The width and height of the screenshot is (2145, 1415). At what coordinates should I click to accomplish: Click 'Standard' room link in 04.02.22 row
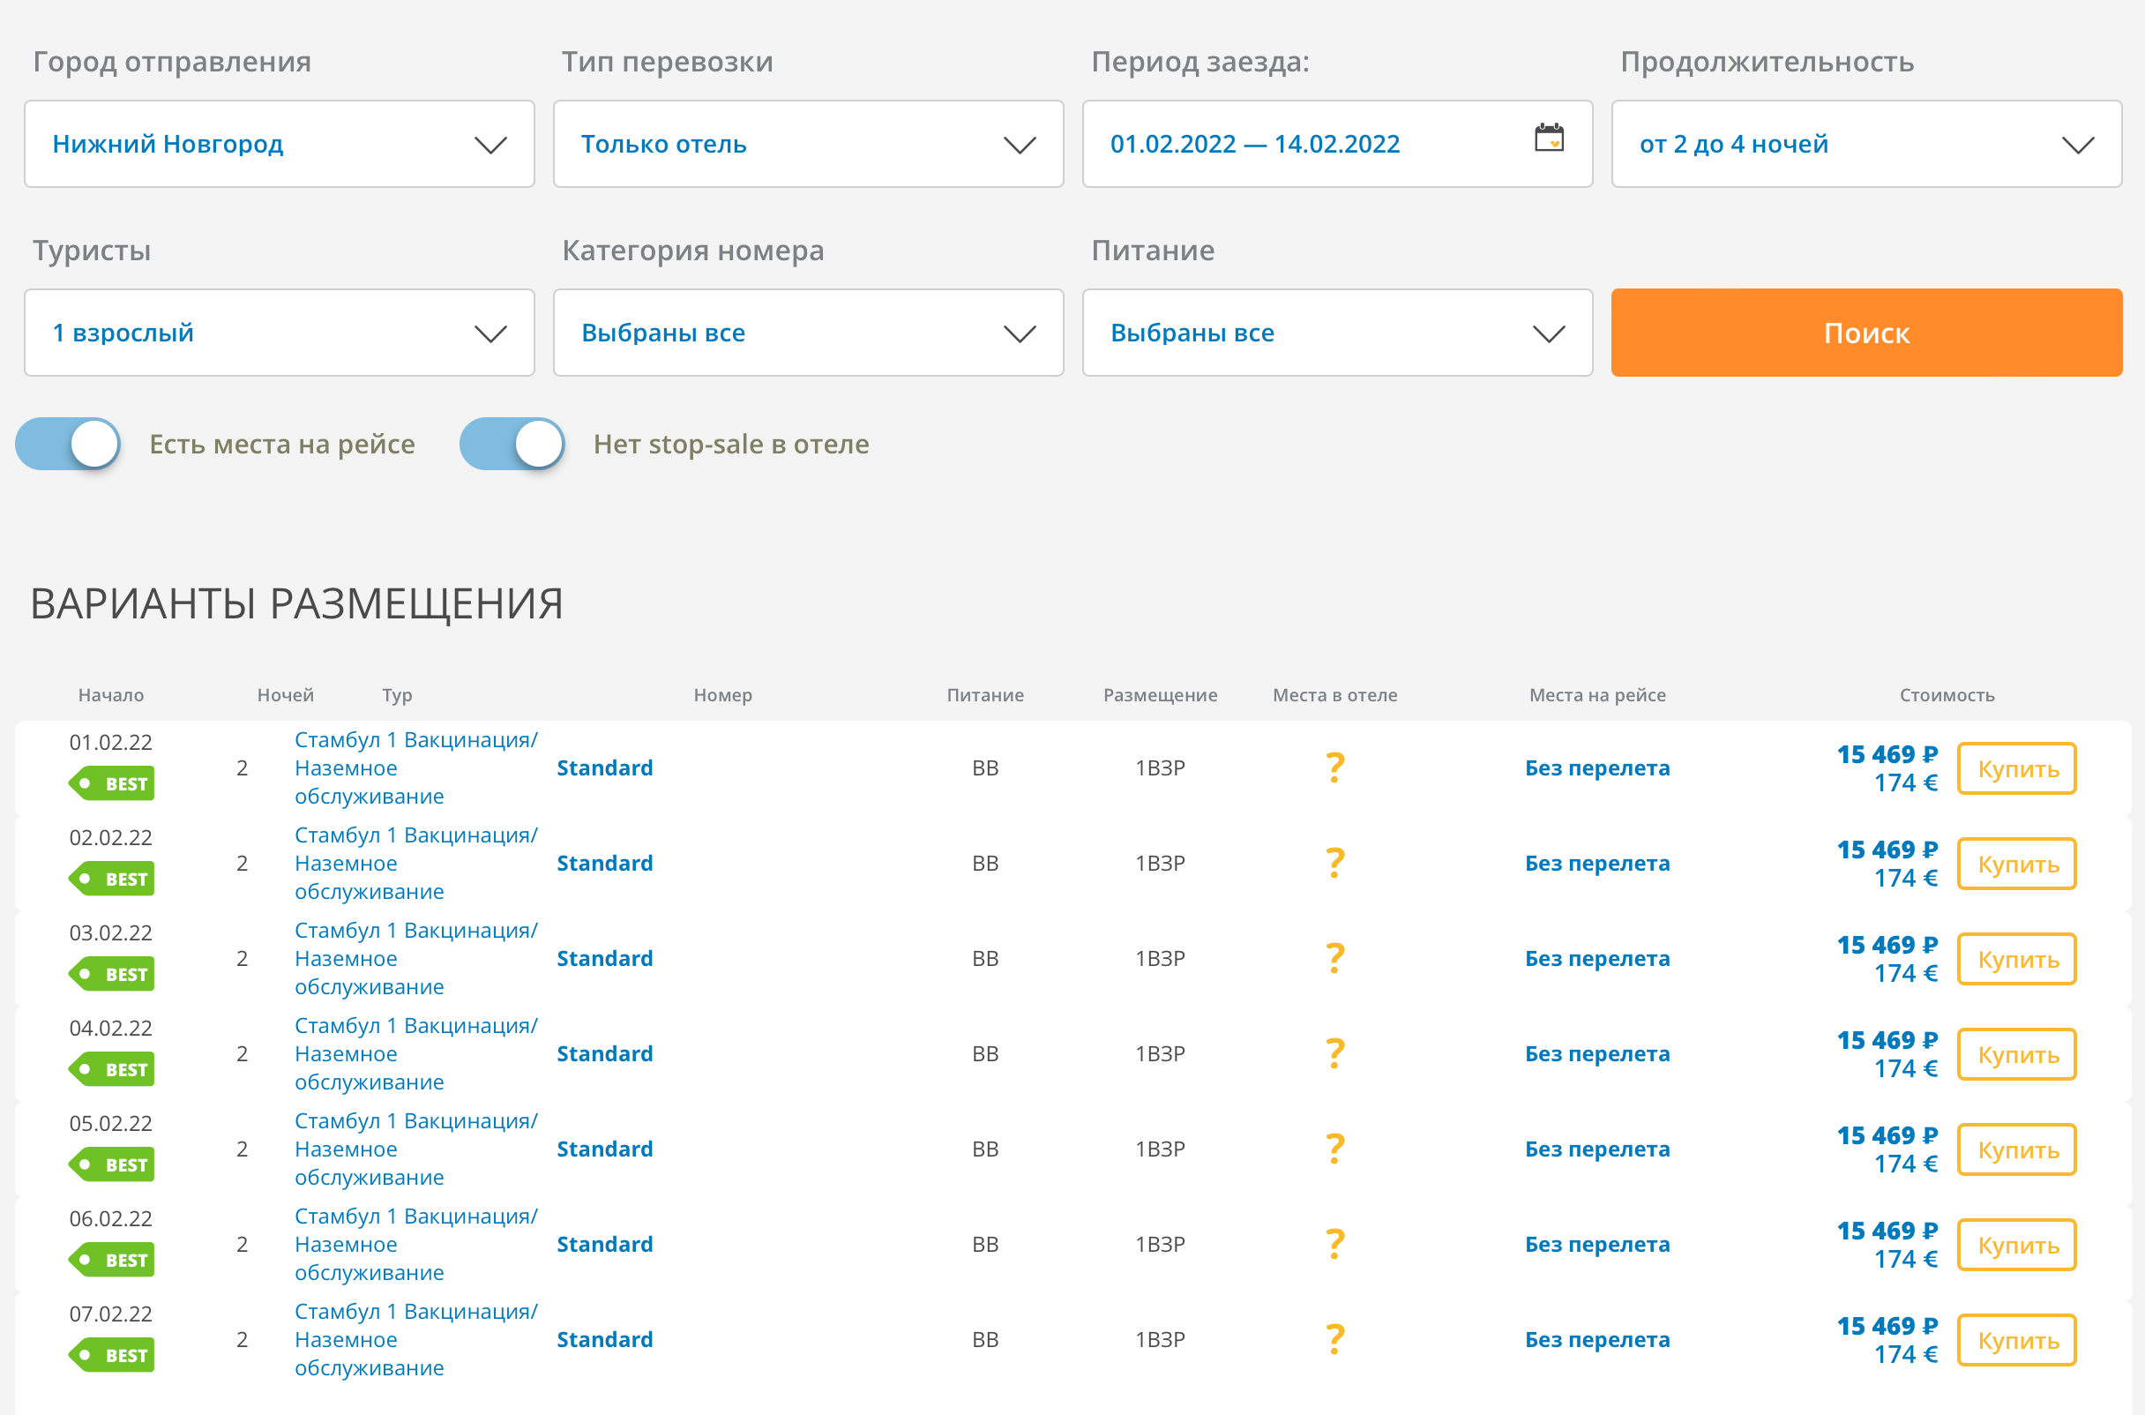click(604, 1054)
